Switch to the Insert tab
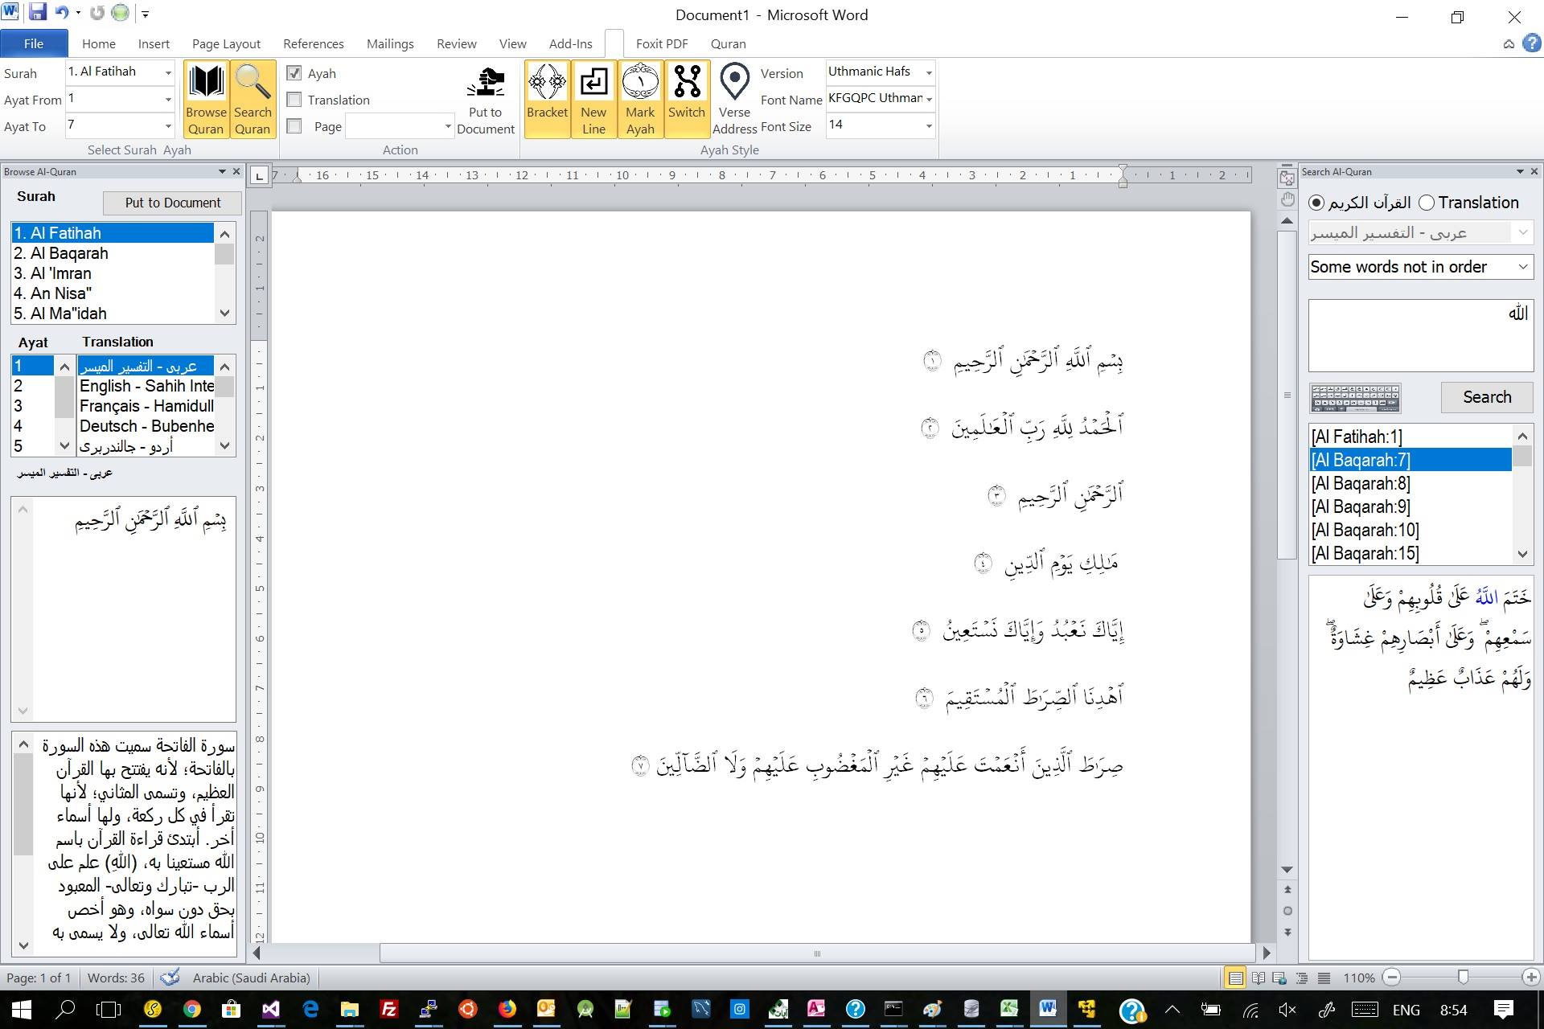 click(154, 43)
